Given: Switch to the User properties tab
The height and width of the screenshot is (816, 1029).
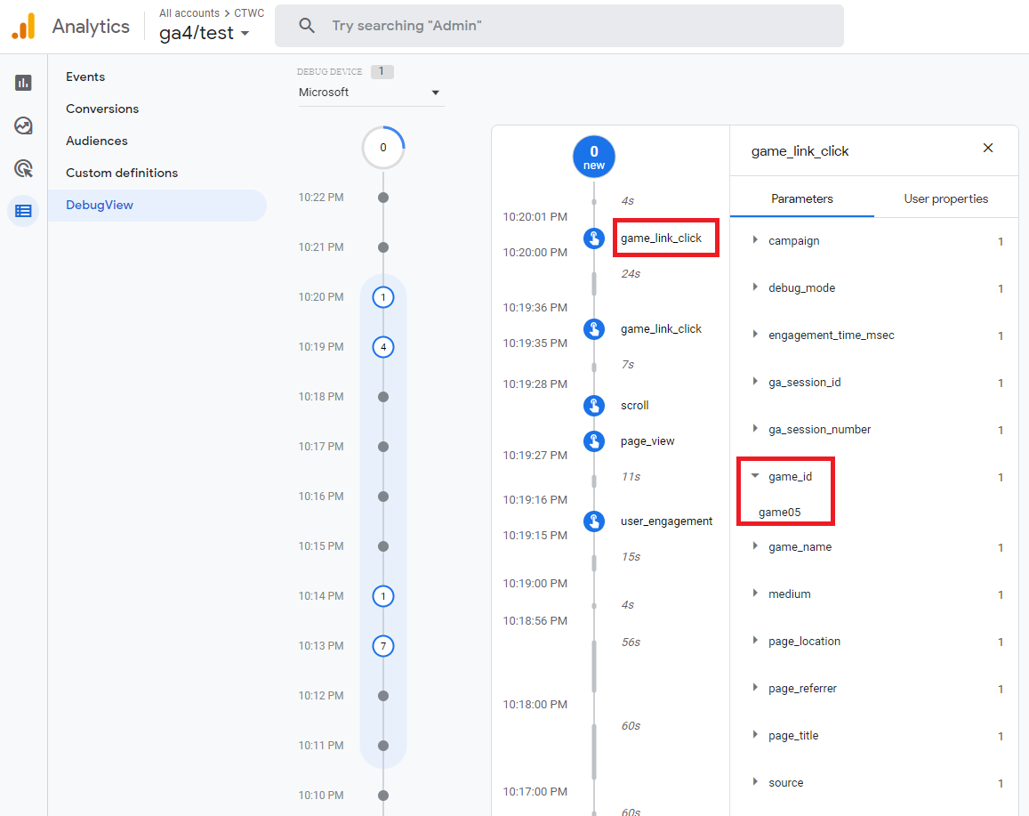Looking at the screenshot, I should pyautogui.click(x=945, y=198).
